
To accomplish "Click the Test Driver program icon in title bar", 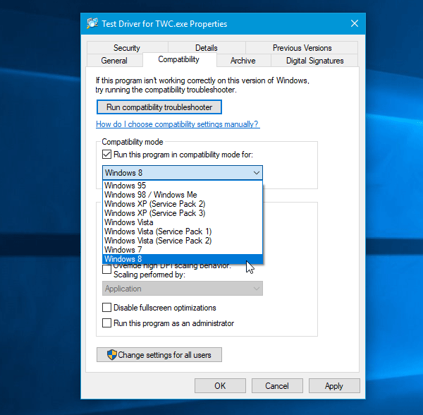I will [x=92, y=23].
